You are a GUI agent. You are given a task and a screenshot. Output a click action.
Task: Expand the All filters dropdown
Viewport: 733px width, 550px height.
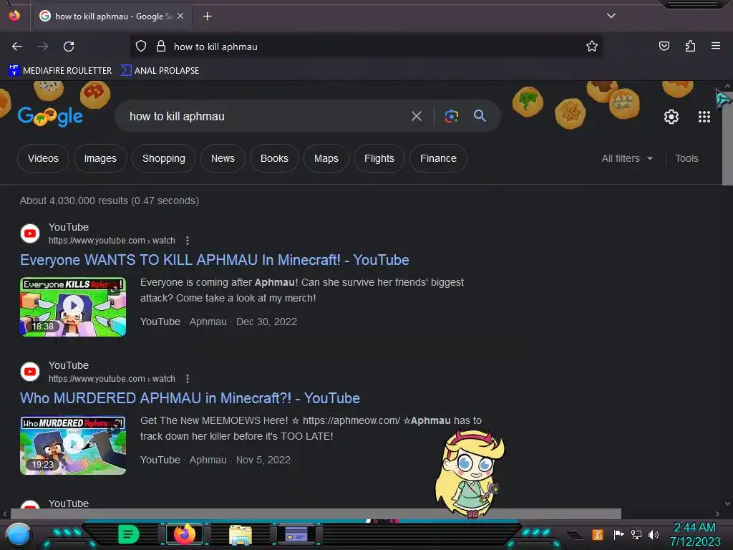[x=627, y=158]
